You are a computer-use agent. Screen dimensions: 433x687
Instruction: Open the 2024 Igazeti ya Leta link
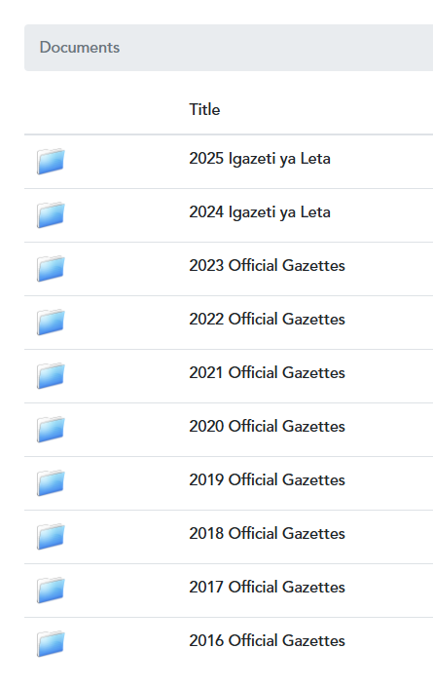pyautogui.click(x=260, y=212)
